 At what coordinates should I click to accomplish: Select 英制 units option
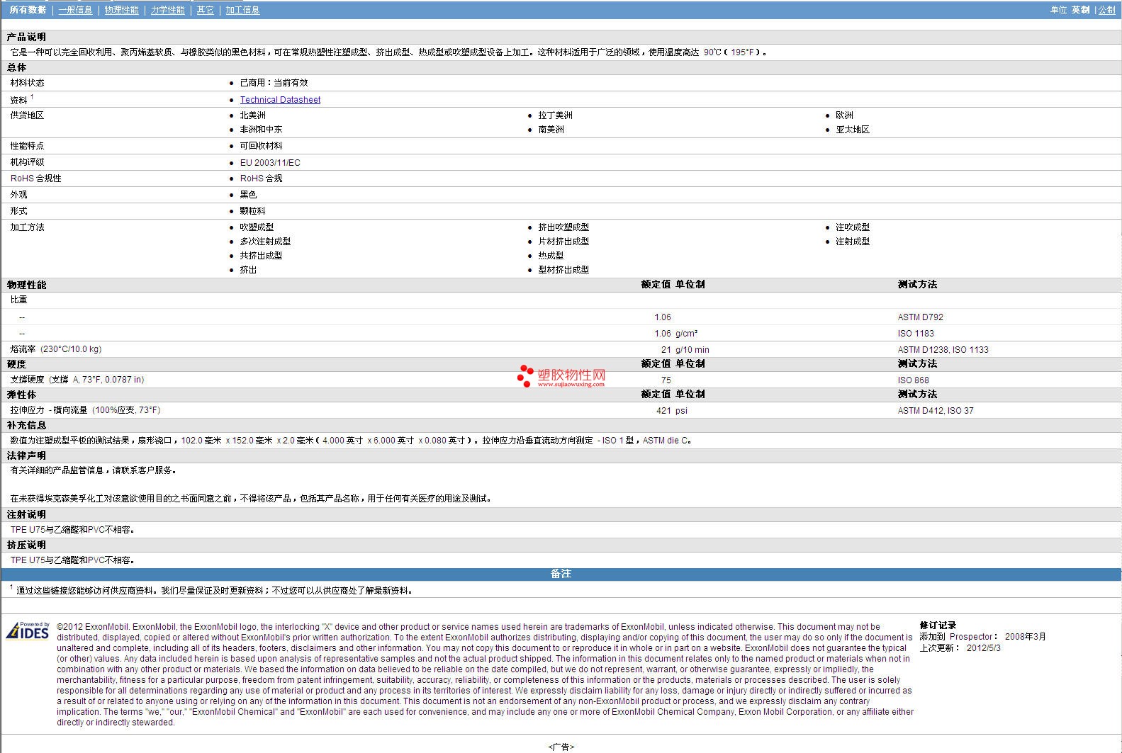tap(1080, 10)
